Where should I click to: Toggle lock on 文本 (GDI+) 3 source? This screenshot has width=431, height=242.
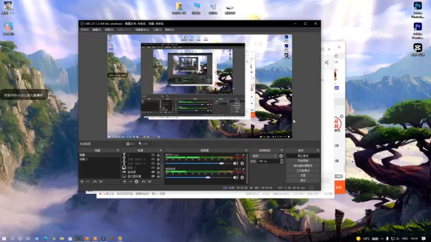pyautogui.click(x=158, y=159)
